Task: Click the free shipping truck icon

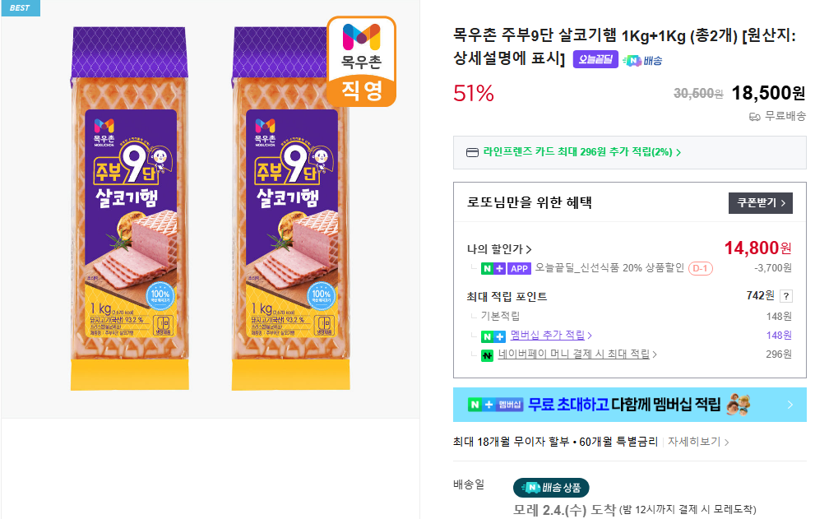Action: [754, 117]
